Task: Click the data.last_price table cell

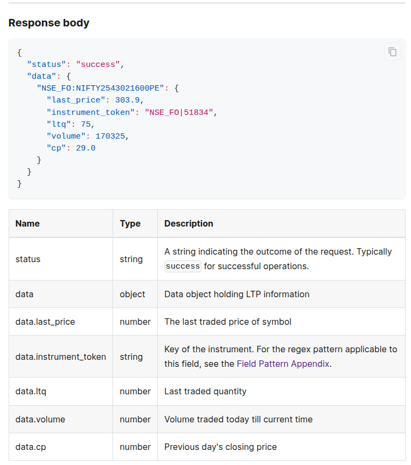Action: point(45,322)
